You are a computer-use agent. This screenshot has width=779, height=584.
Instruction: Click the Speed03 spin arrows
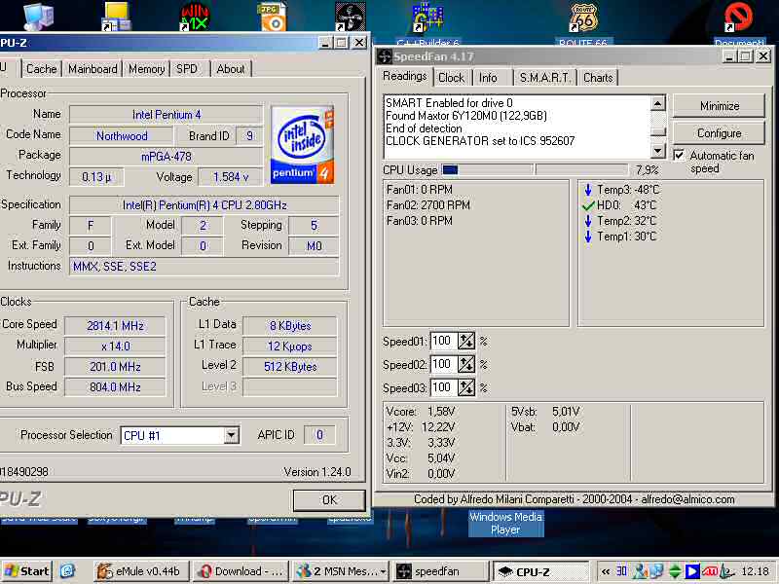[466, 387]
